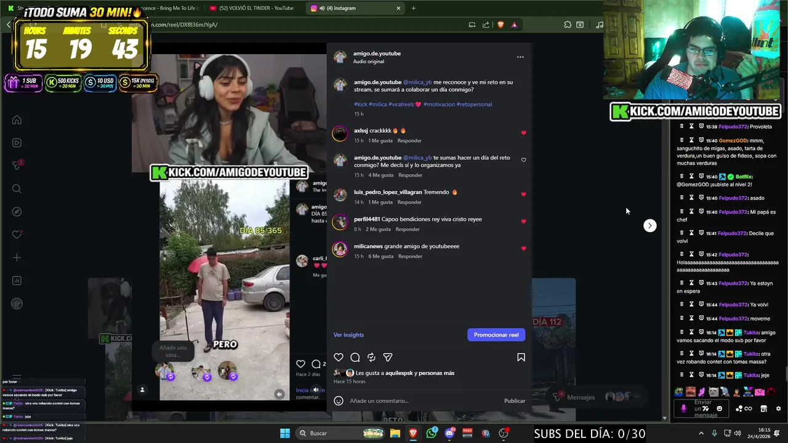
Task: Create a new post with the plus icon
Action: (17, 258)
